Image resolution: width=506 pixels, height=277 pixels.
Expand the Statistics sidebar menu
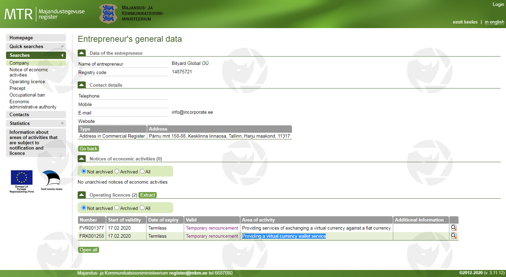point(36,123)
